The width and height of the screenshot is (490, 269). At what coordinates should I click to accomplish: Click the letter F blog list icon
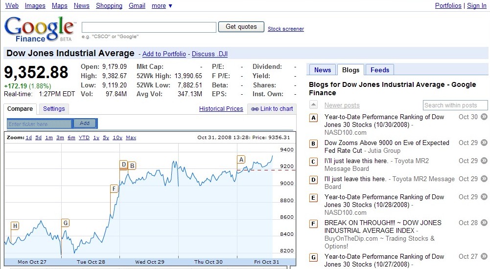313,224
